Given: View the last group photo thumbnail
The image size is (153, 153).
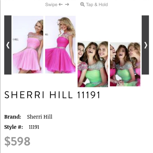Looking at the screenshot, I should coord(125,64).
